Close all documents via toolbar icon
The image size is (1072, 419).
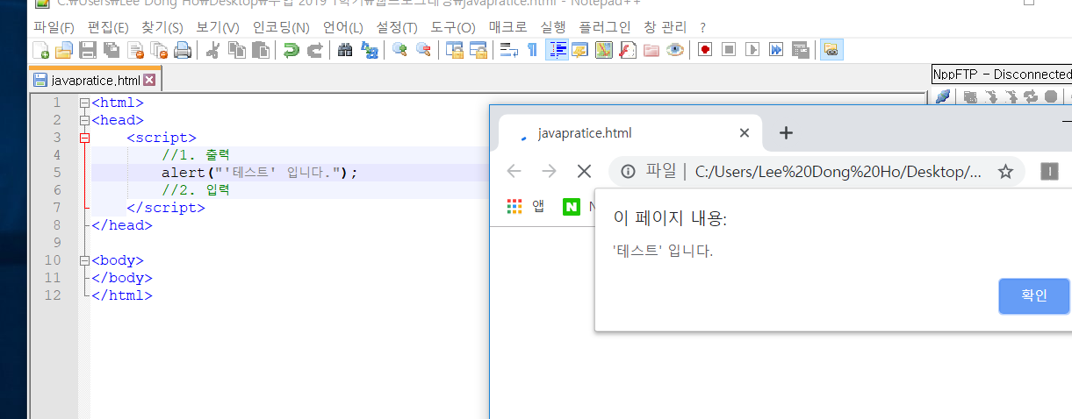coord(159,50)
